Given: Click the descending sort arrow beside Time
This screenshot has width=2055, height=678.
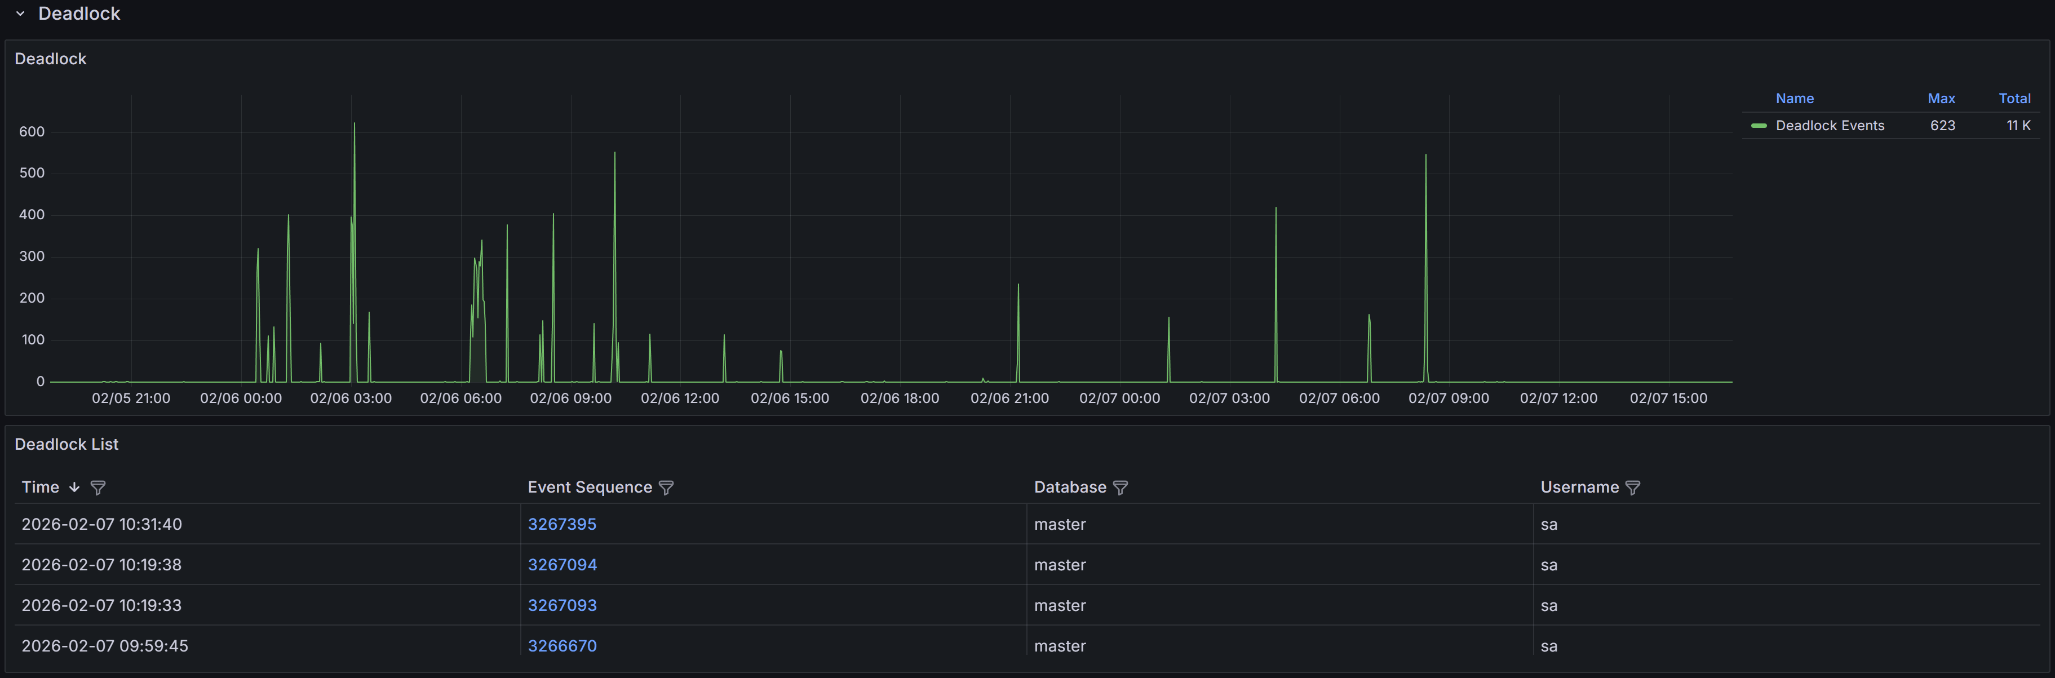Looking at the screenshot, I should 74,486.
